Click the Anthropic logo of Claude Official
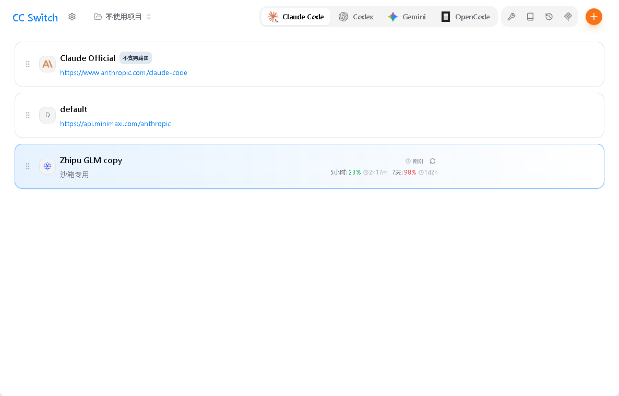Screen dimensions: 619x396 pos(47,64)
